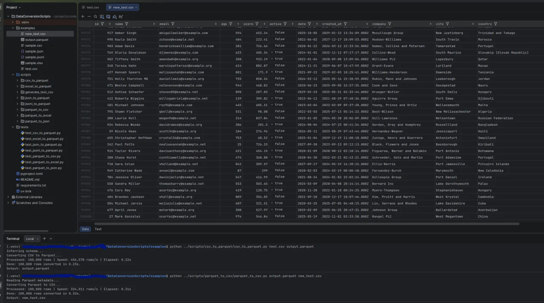Filter the score column using its funnel icon
Image resolution: width=544 pixels, height=303 pixels.
pyautogui.click(x=257, y=24)
